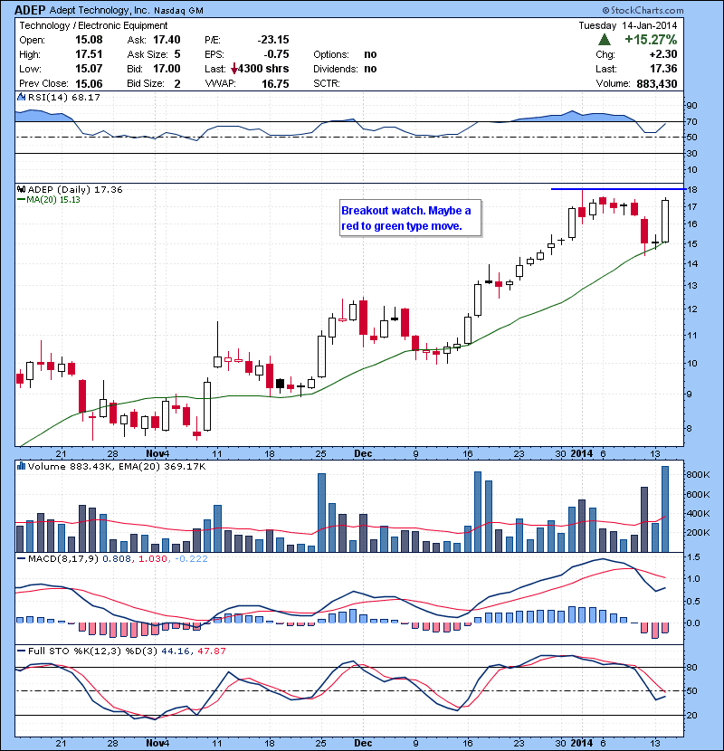
Task: Click the +15.27% percent change value
Action: tap(651, 39)
